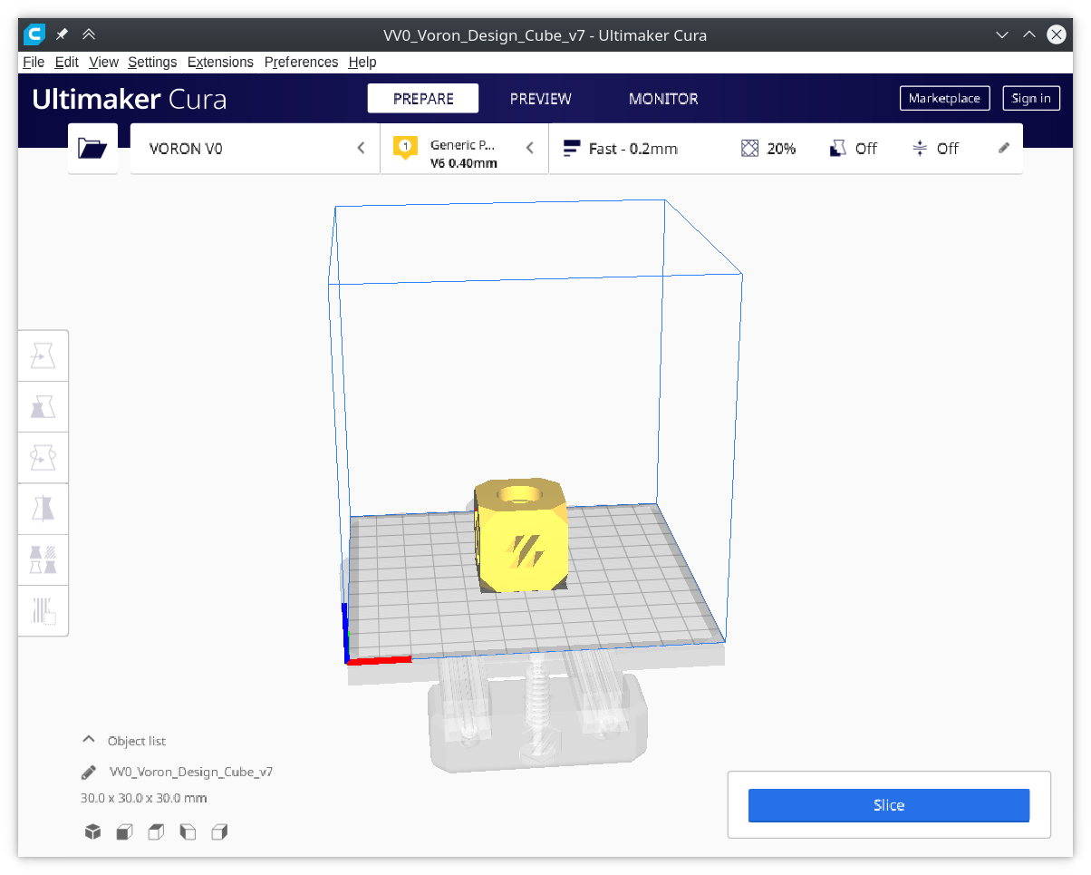Select the Rotate tool
The height and width of the screenshot is (875, 1091).
click(x=43, y=457)
